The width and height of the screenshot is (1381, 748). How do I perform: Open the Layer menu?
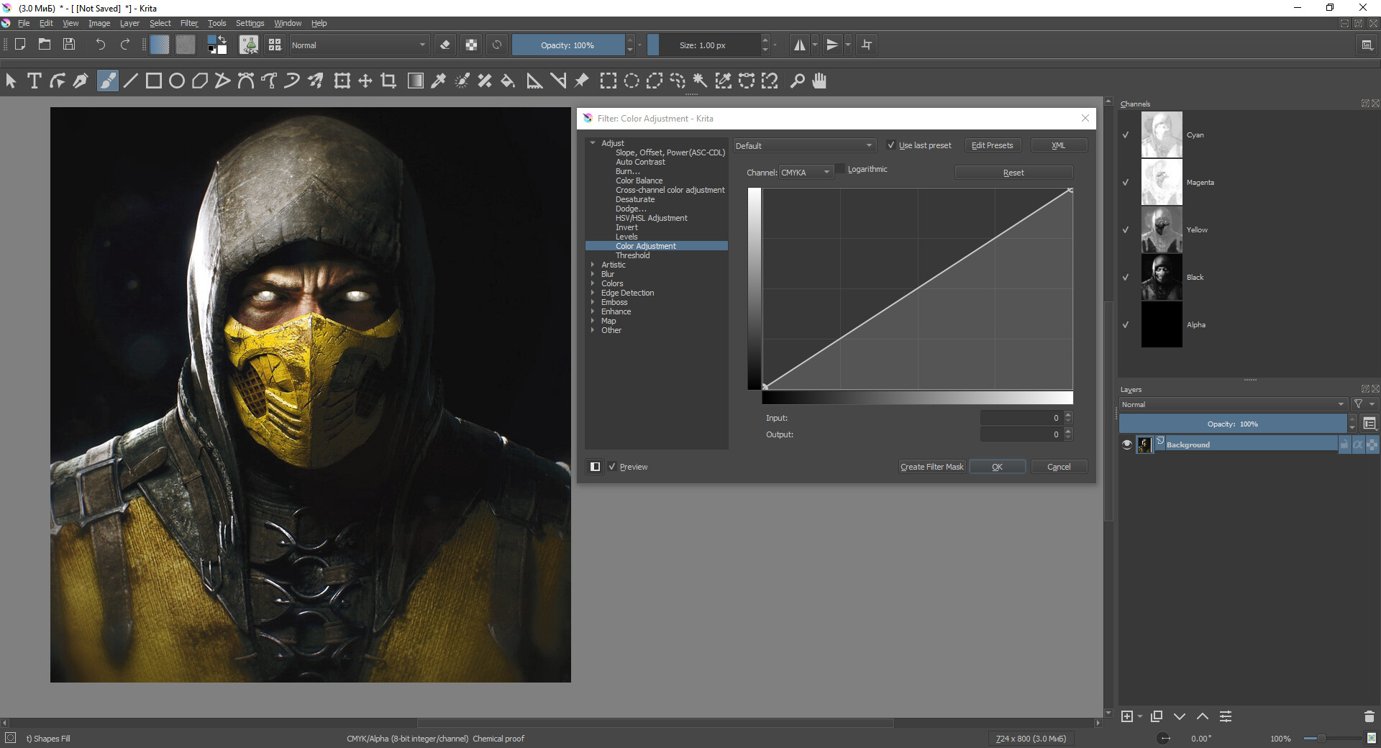click(x=129, y=23)
